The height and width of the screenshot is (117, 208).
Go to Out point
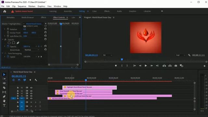point(157,66)
